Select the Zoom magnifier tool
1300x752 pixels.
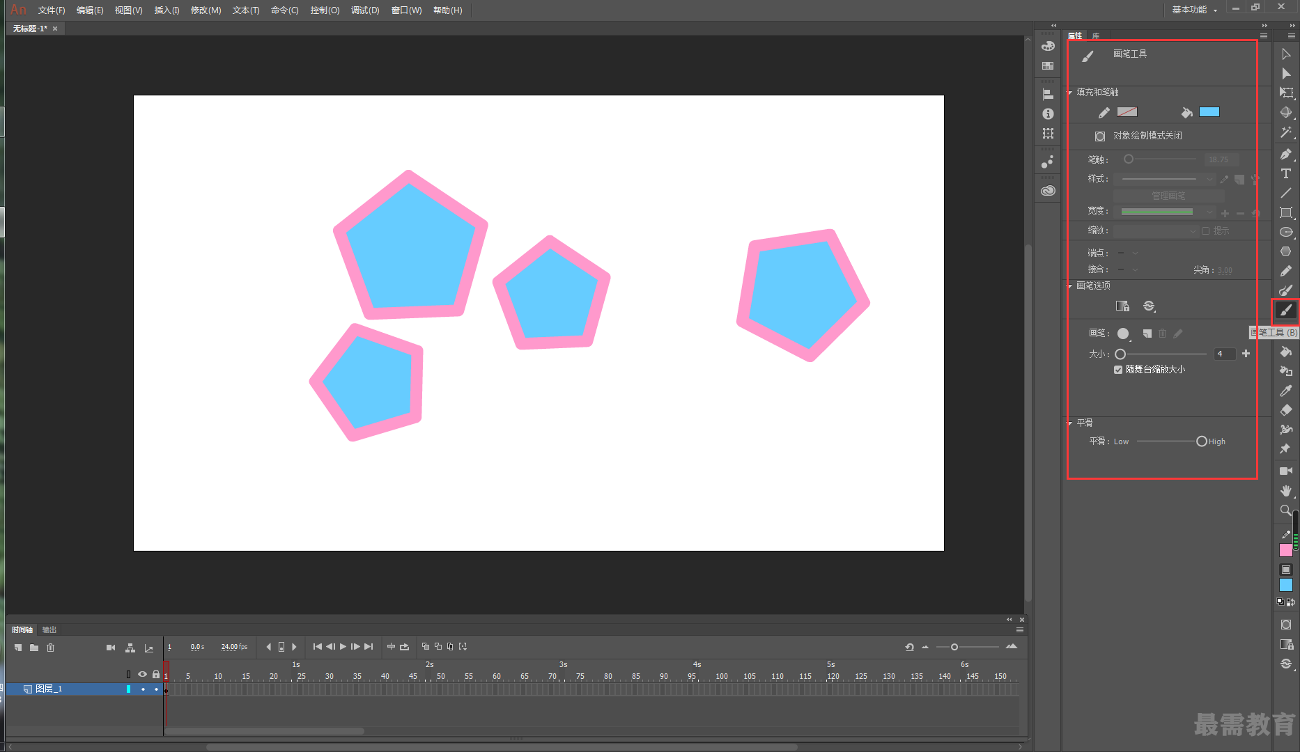pos(1286,510)
